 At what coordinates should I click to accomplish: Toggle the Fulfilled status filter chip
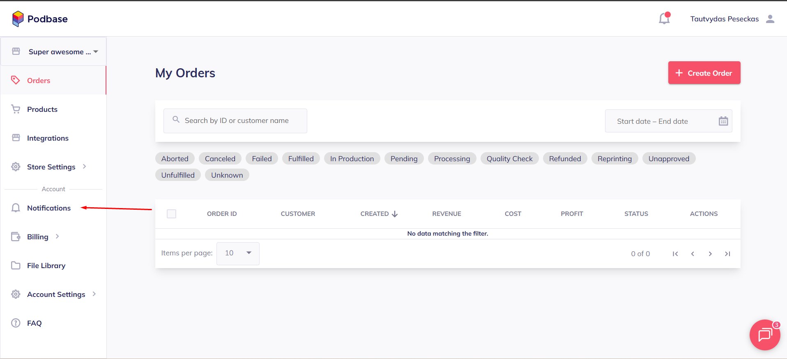coord(301,159)
